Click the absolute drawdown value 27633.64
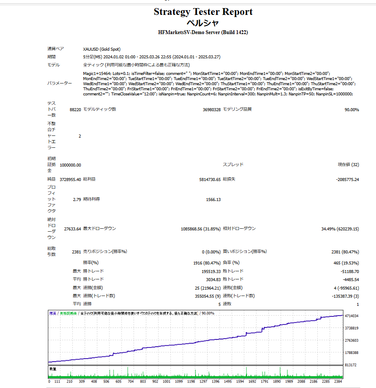This screenshot has width=376, height=388. (x=73, y=229)
